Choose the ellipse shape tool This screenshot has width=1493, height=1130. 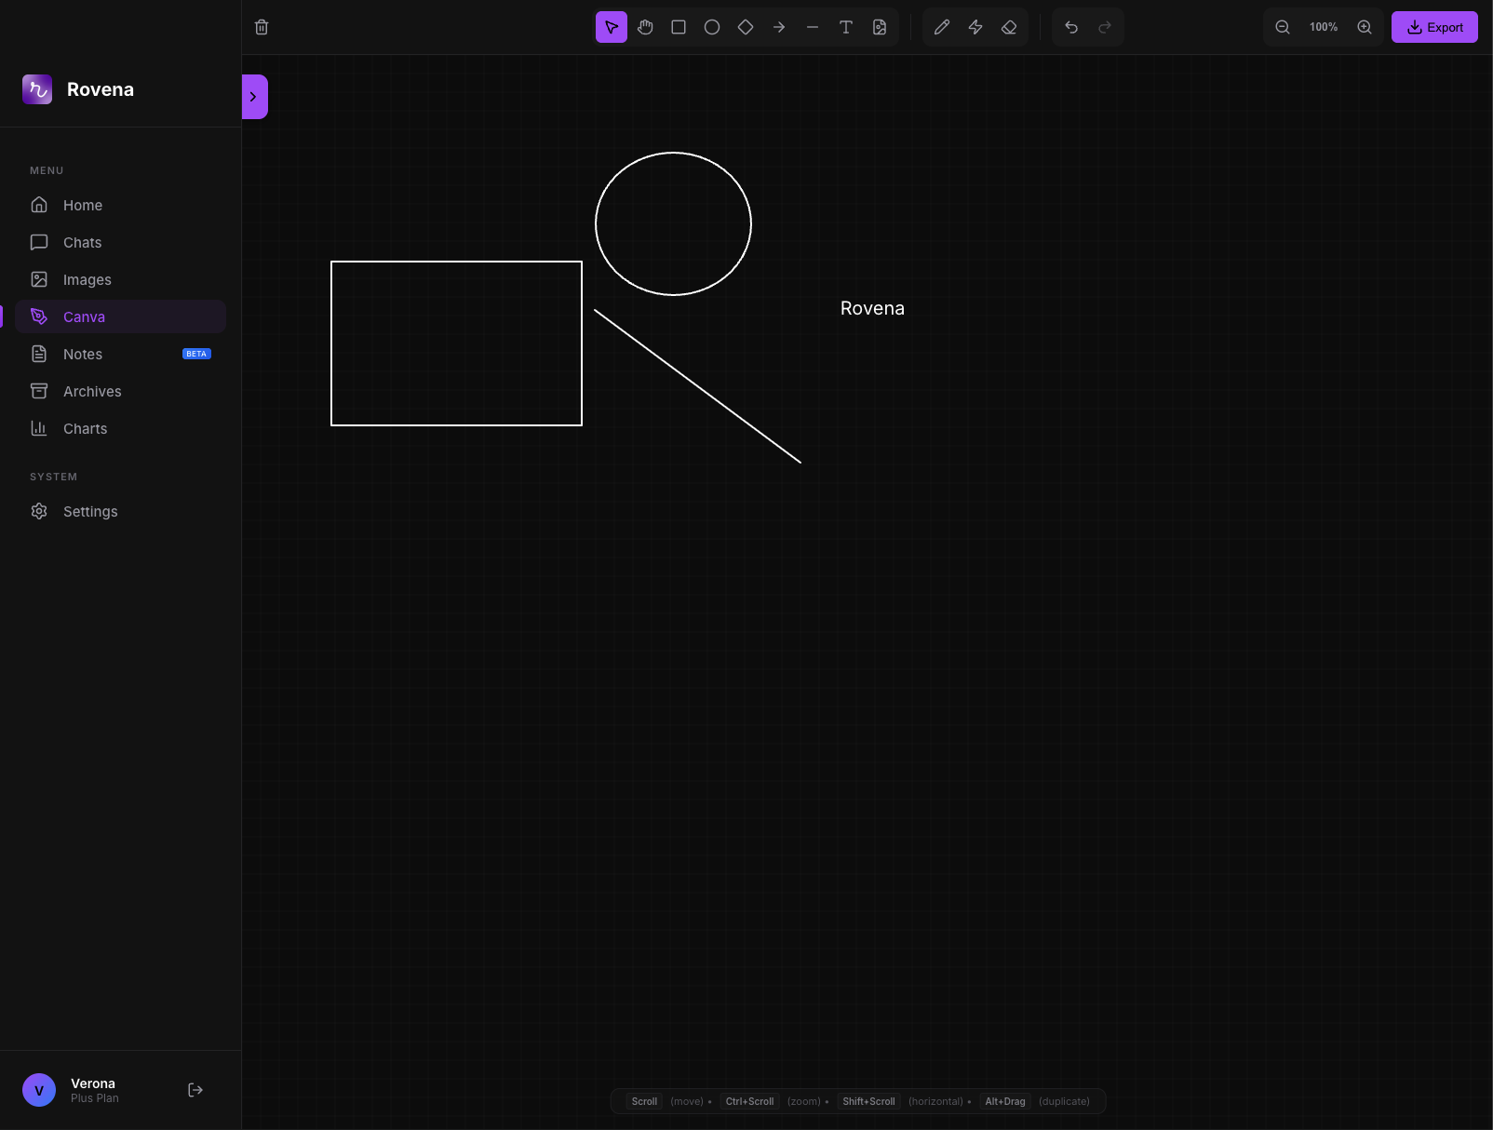[712, 27]
